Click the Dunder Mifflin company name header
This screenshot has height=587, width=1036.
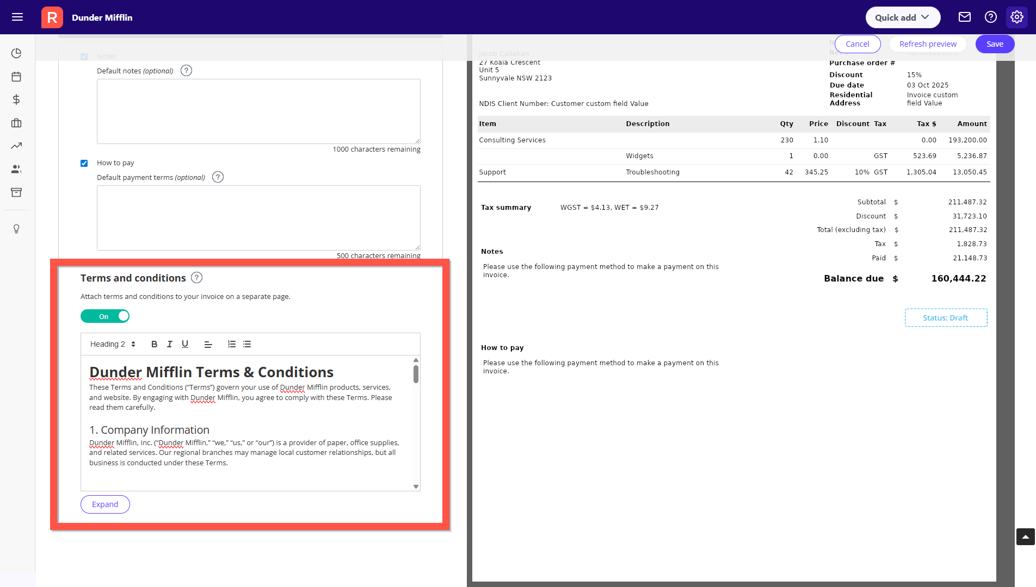pos(102,17)
